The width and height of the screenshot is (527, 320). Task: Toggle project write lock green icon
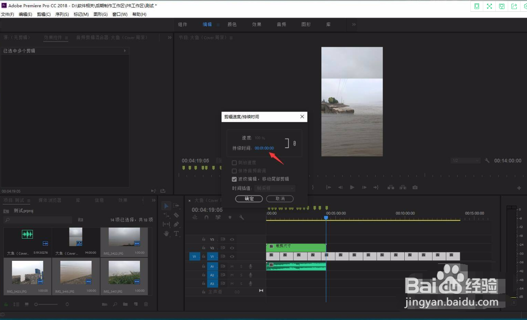click(6, 304)
